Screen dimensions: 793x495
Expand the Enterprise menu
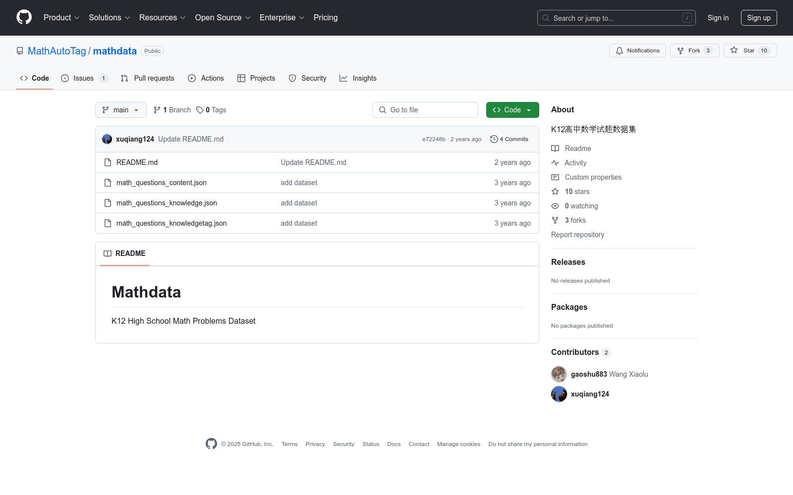tap(282, 17)
